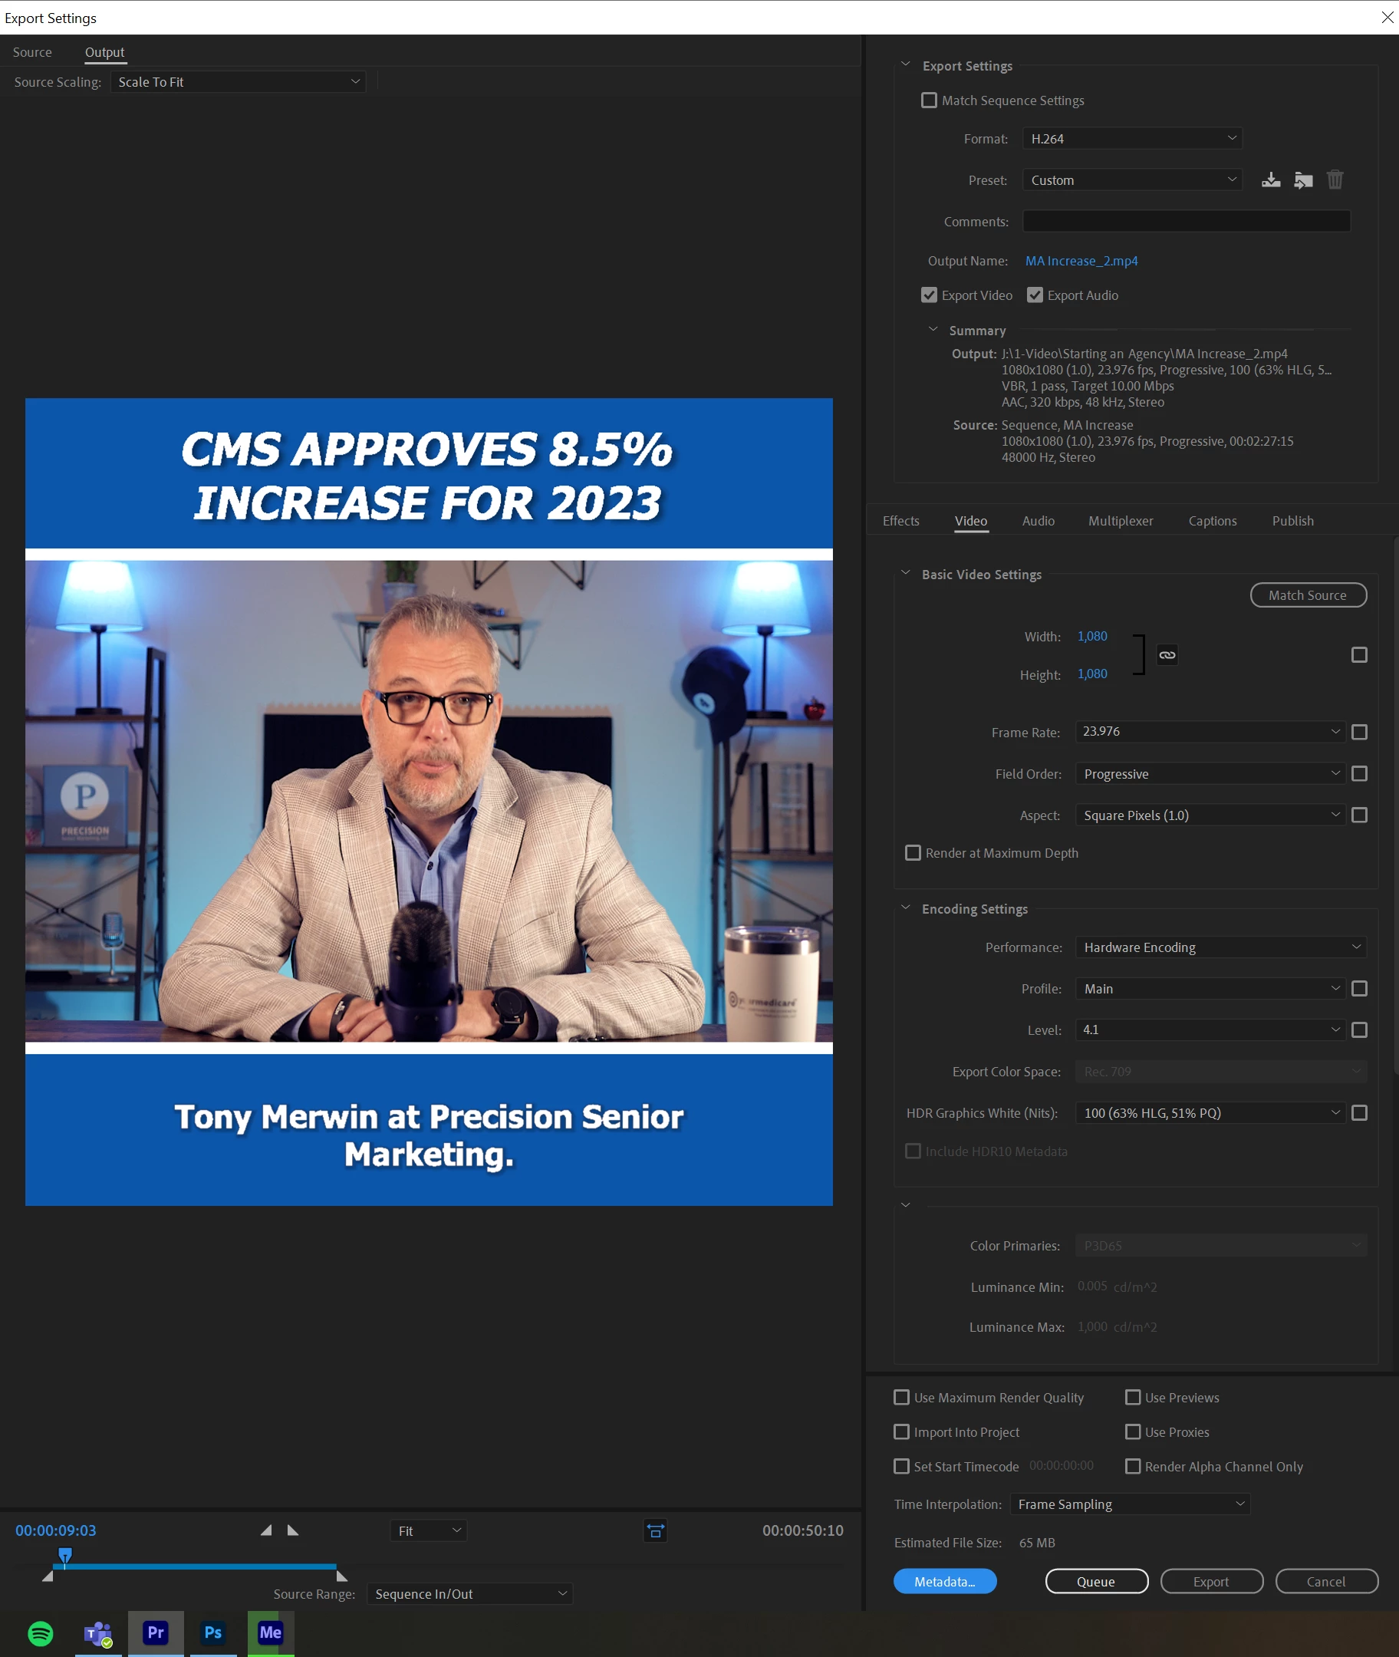
Task: Toggle match source checkbox for Frame Rate
Action: [1359, 732]
